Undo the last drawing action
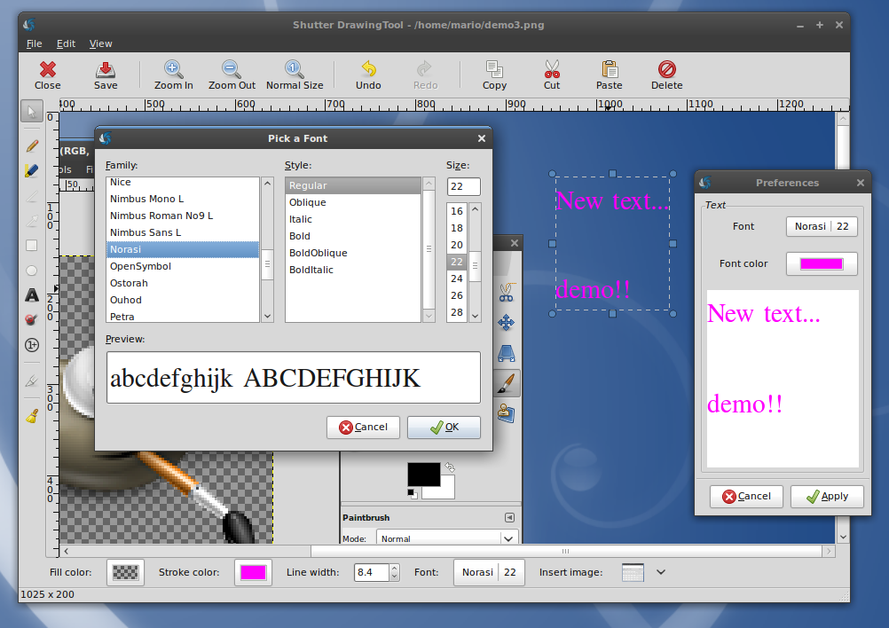This screenshot has width=889, height=628. pos(368,70)
